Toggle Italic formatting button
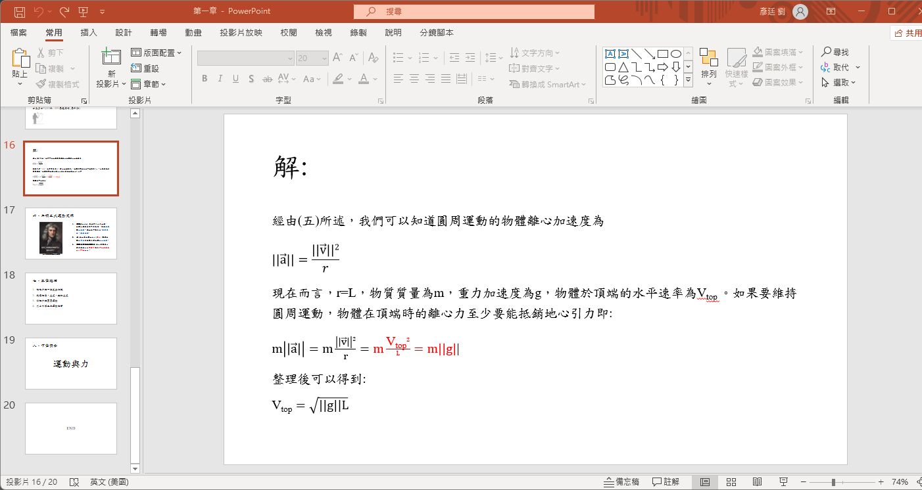 (x=220, y=79)
